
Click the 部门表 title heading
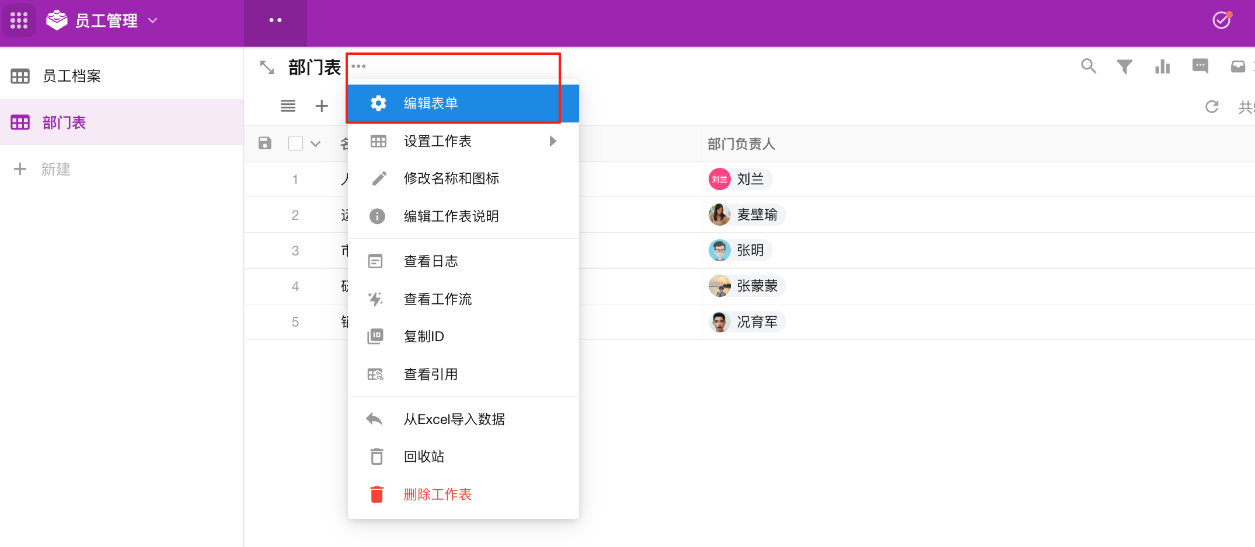[x=315, y=68]
